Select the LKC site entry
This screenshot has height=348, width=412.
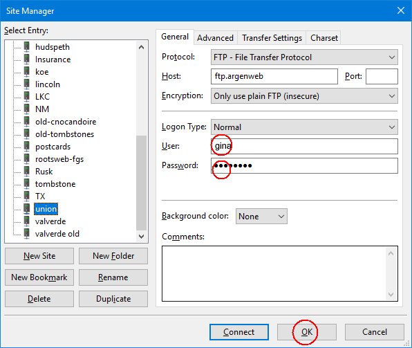[42, 97]
